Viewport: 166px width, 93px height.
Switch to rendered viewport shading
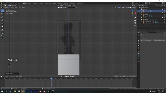(x=134, y=7)
